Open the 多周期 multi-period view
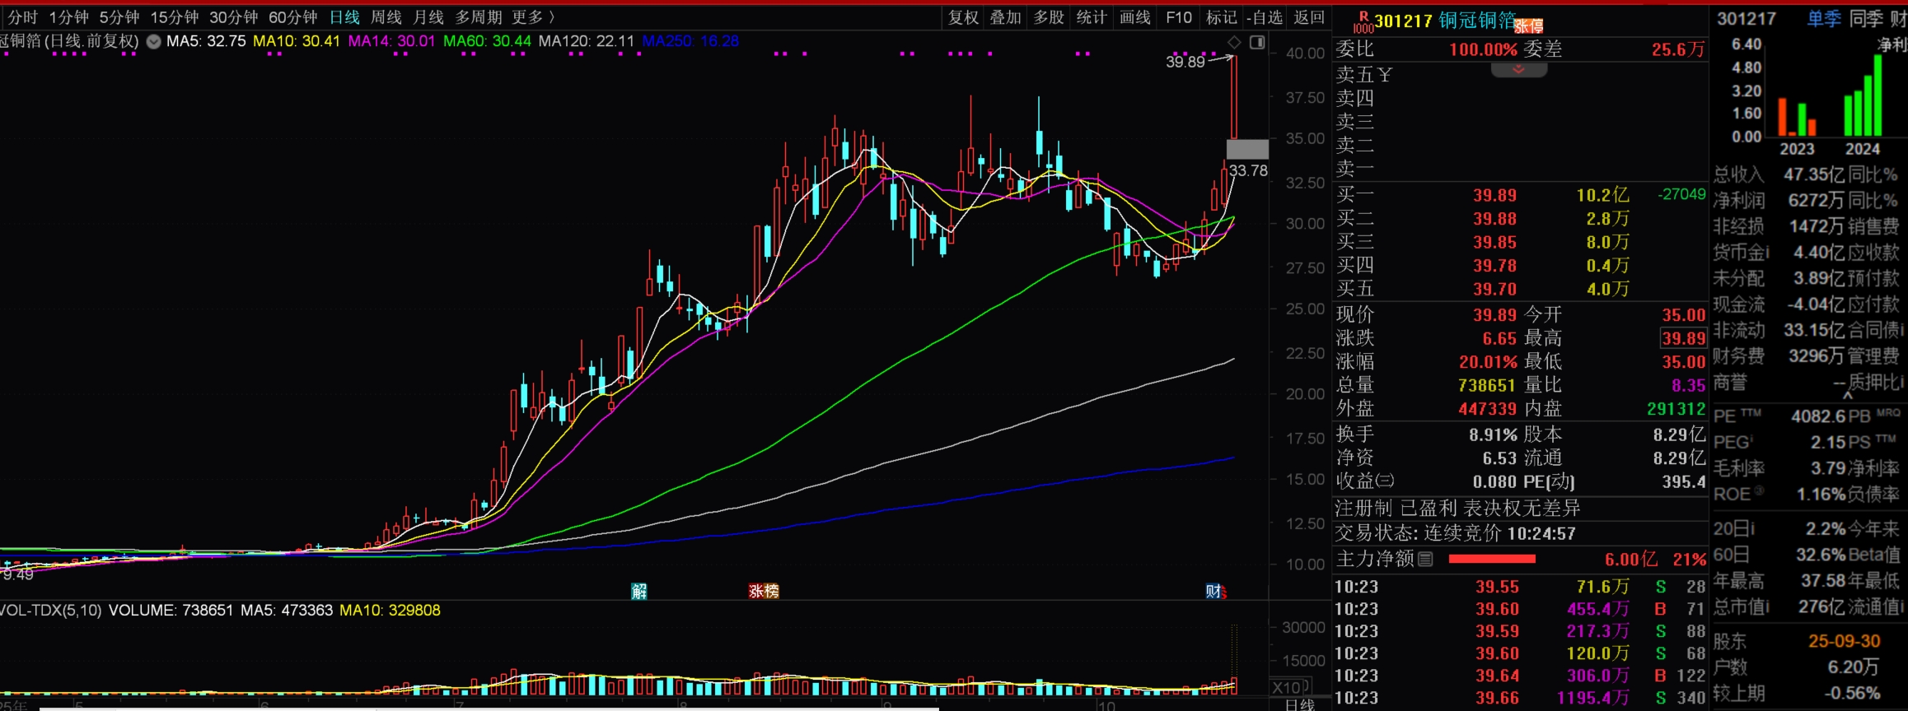 pos(479,17)
